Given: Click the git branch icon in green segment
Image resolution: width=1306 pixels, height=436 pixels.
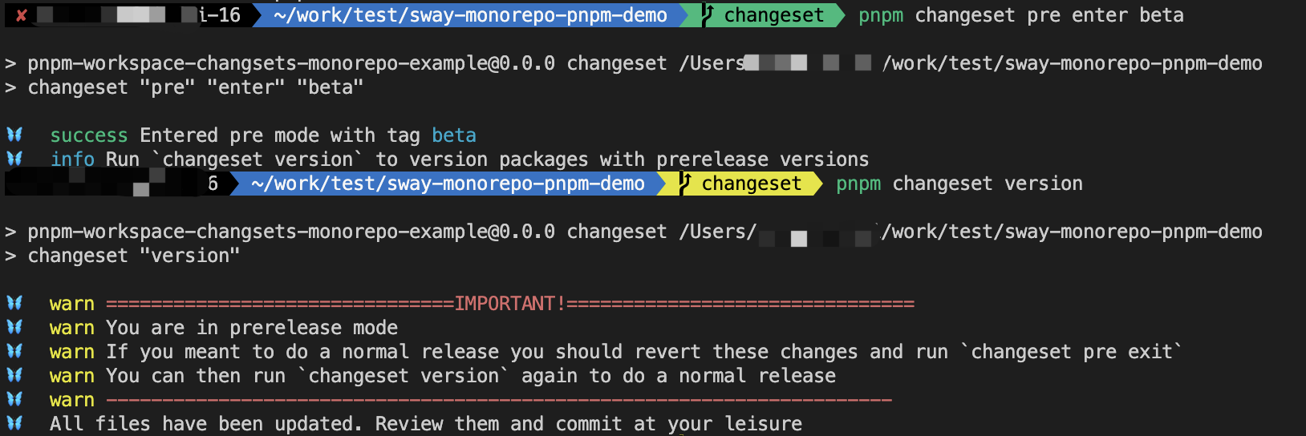Looking at the screenshot, I should click(708, 14).
